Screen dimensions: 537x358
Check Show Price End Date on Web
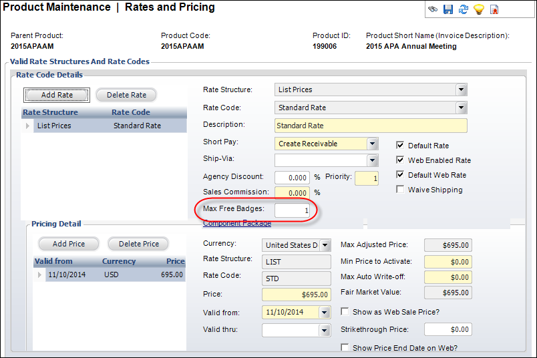345,347
